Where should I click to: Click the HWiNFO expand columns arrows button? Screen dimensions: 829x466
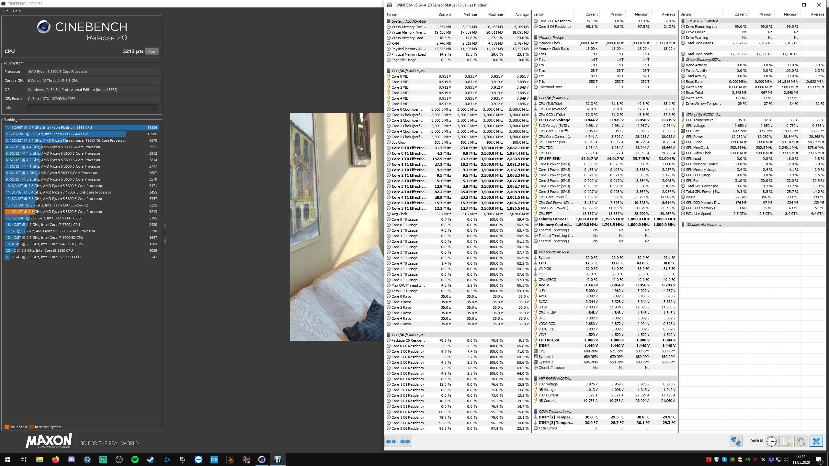point(391,441)
